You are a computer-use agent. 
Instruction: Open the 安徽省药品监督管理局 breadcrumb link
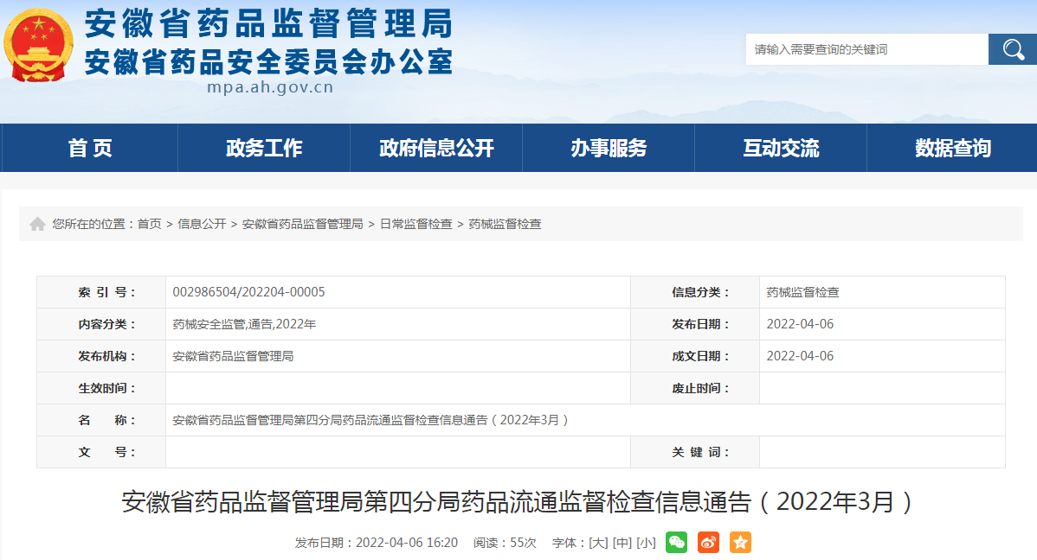coord(302,224)
